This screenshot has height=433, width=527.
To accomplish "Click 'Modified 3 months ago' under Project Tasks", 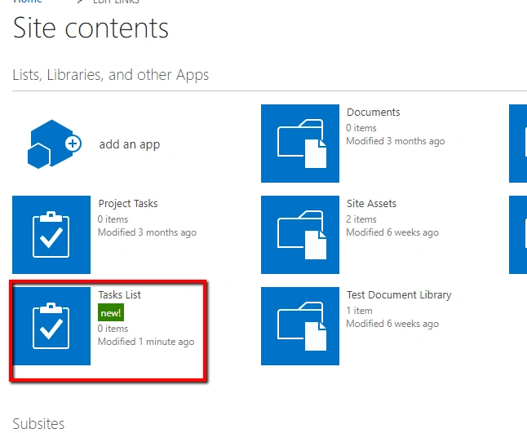I will tap(147, 232).
